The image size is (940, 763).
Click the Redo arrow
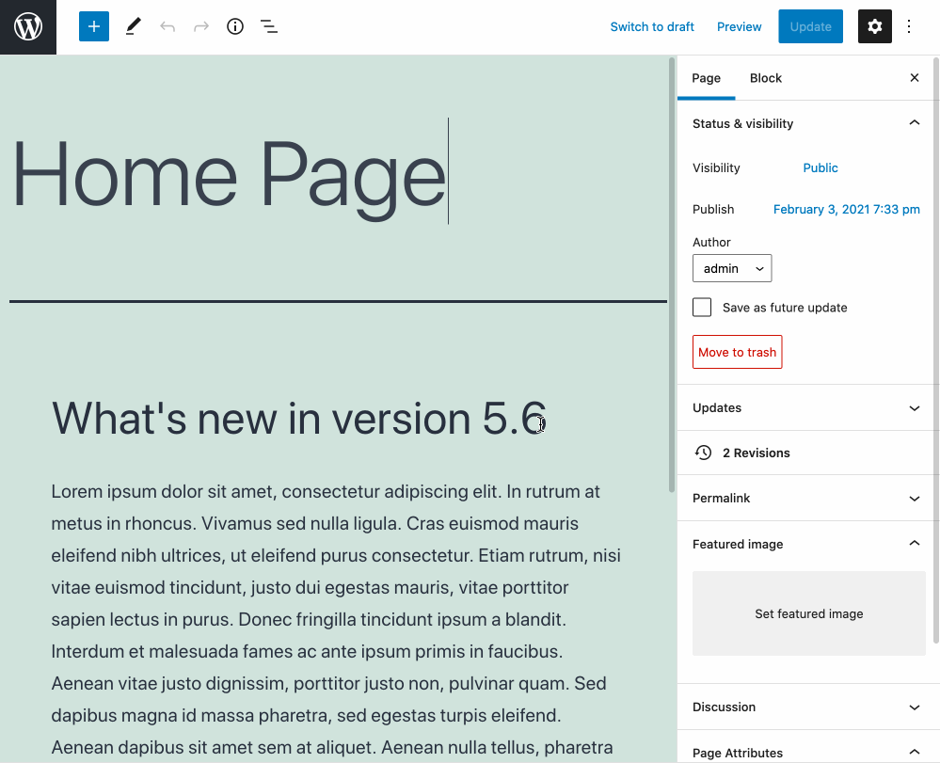[x=201, y=26]
